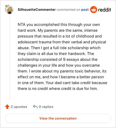The width and height of the screenshot is (116, 128).
Task: Click "verbal and physical" text in comment
Action: [x=88, y=42]
